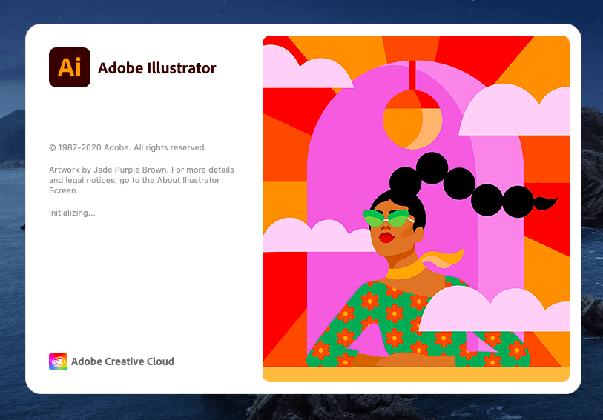Click the woman's red lips in the artwork
The height and width of the screenshot is (420, 603).
pyautogui.click(x=386, y=238)
